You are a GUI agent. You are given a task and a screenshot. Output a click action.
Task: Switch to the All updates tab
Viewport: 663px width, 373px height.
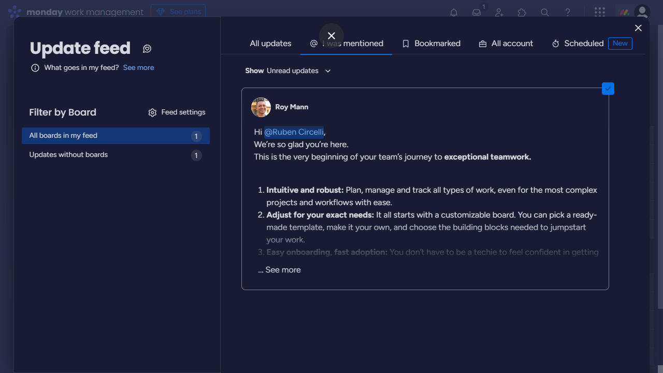270,44
